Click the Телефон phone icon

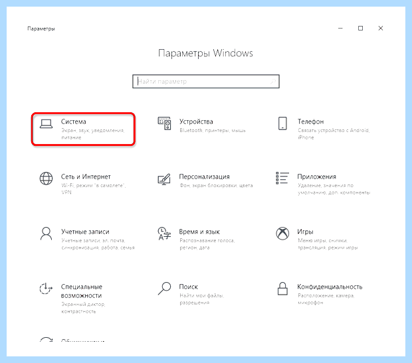pos(282,123)
